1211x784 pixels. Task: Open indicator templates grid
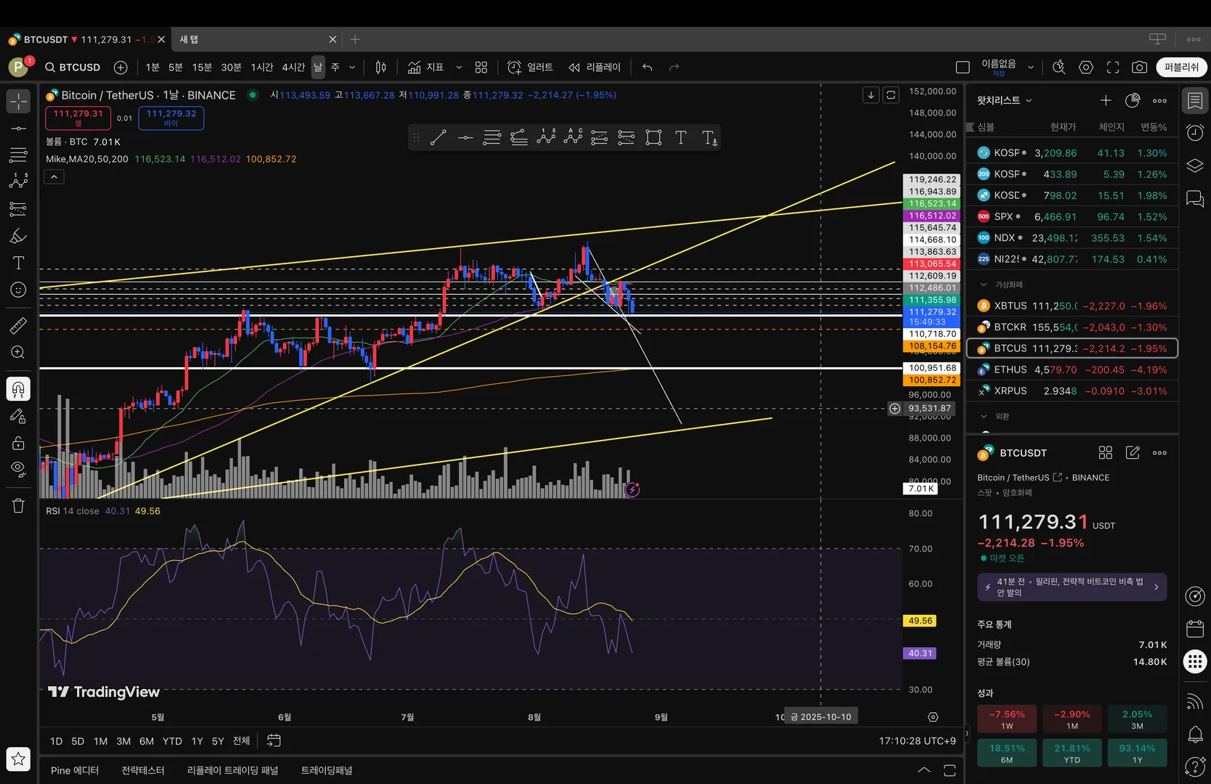tap(481, 68)
